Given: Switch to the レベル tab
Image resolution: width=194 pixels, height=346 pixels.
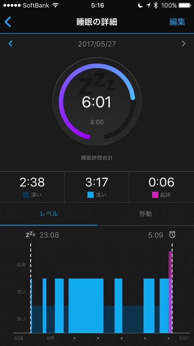Looking at the screenshot, I should [x=49, y=214].
